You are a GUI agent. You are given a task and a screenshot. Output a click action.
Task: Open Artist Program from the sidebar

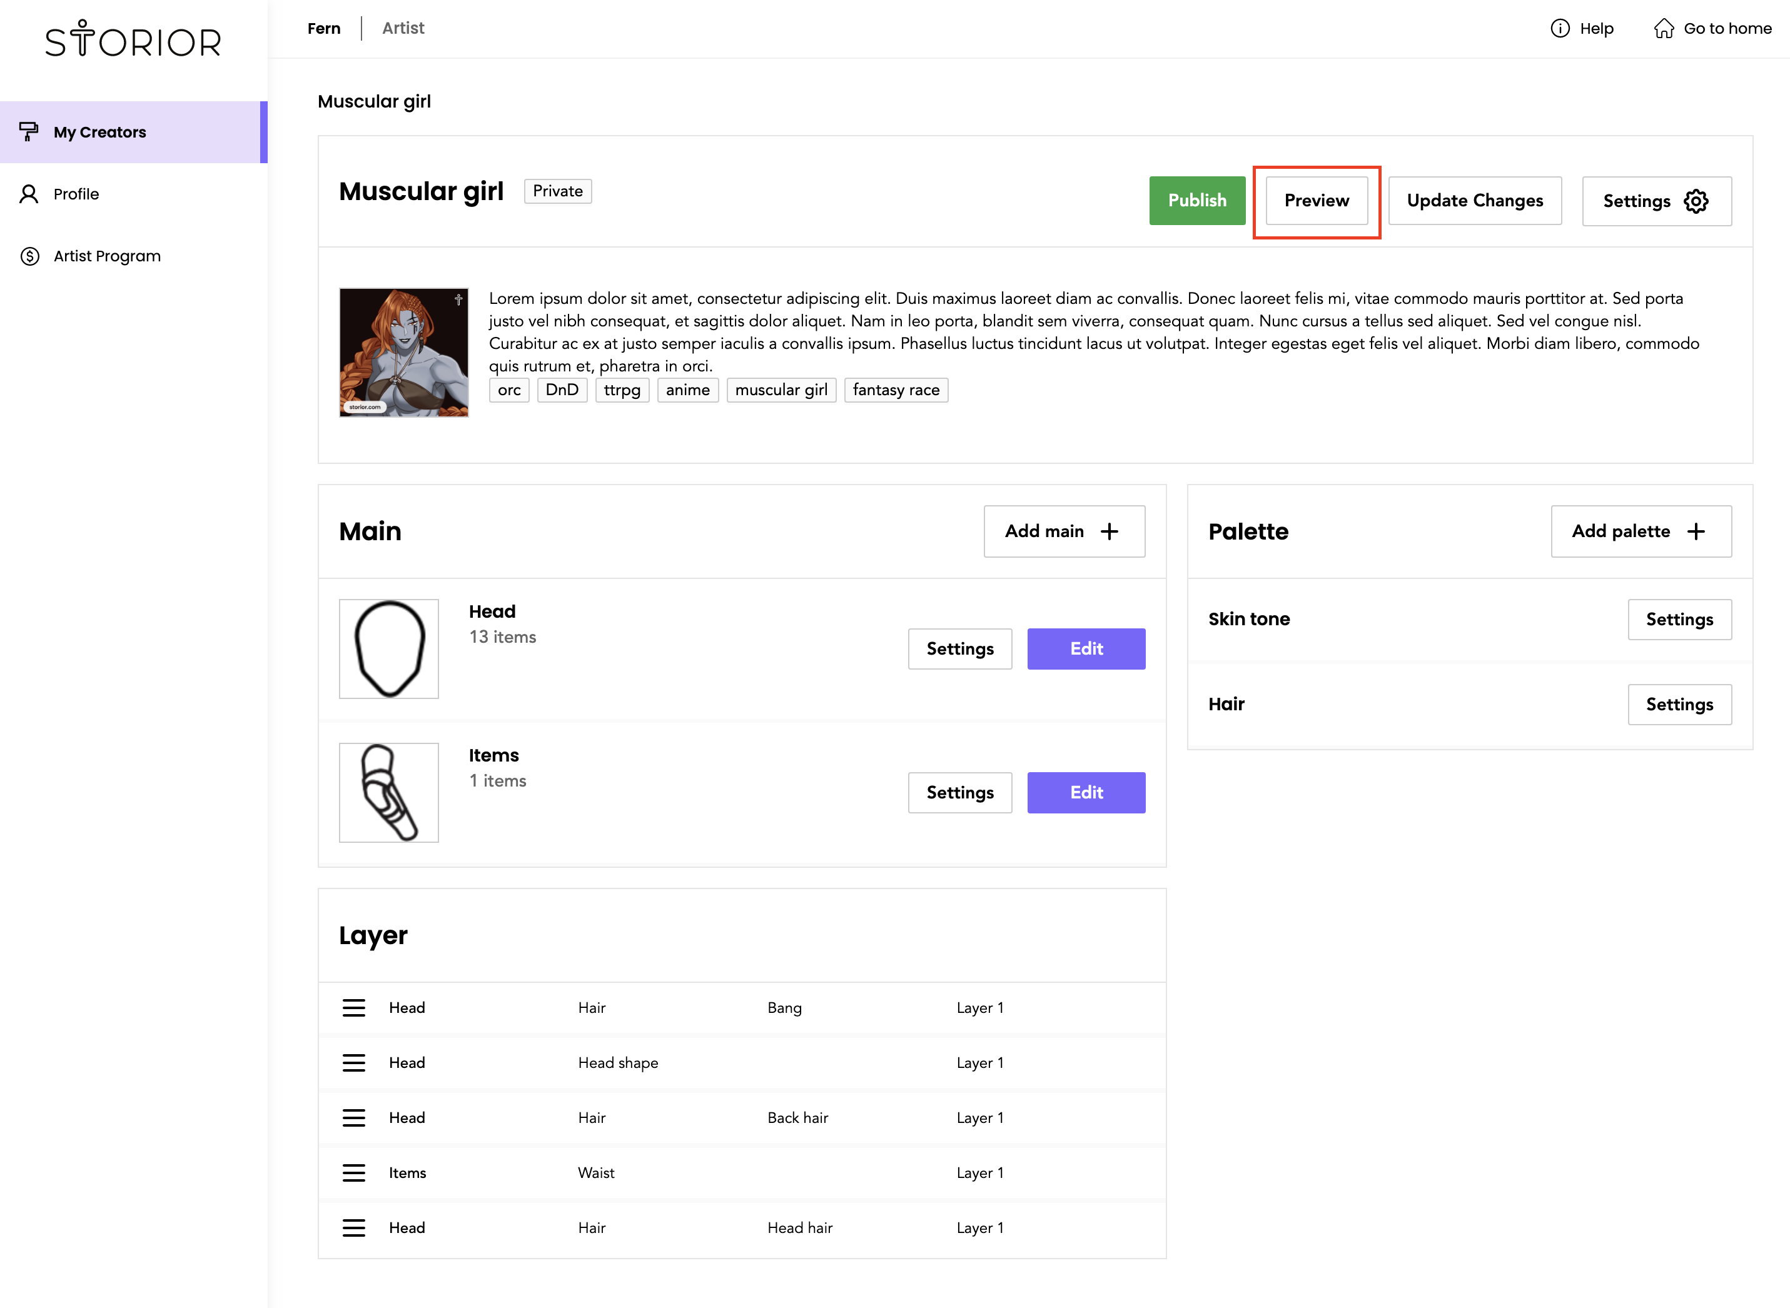(107, 256)
